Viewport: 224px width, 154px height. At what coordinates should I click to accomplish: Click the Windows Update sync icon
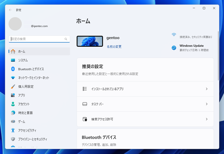pos(174,48)
